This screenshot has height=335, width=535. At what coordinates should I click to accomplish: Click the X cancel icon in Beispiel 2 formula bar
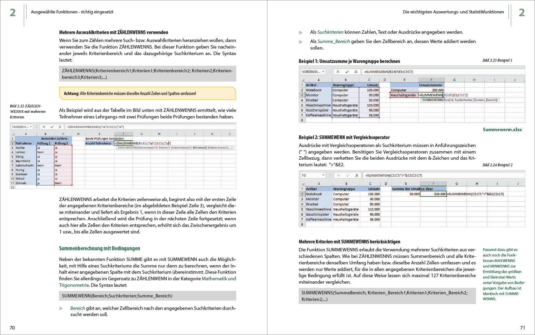point(339,175)
